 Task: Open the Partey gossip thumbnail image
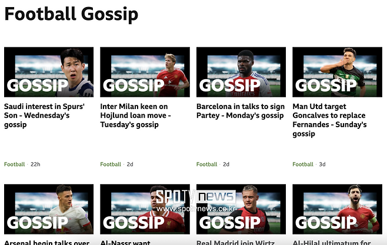[241, 72]
